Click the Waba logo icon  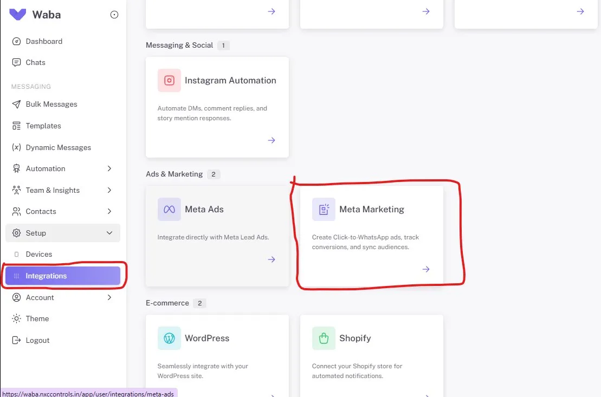click(18, 15)
